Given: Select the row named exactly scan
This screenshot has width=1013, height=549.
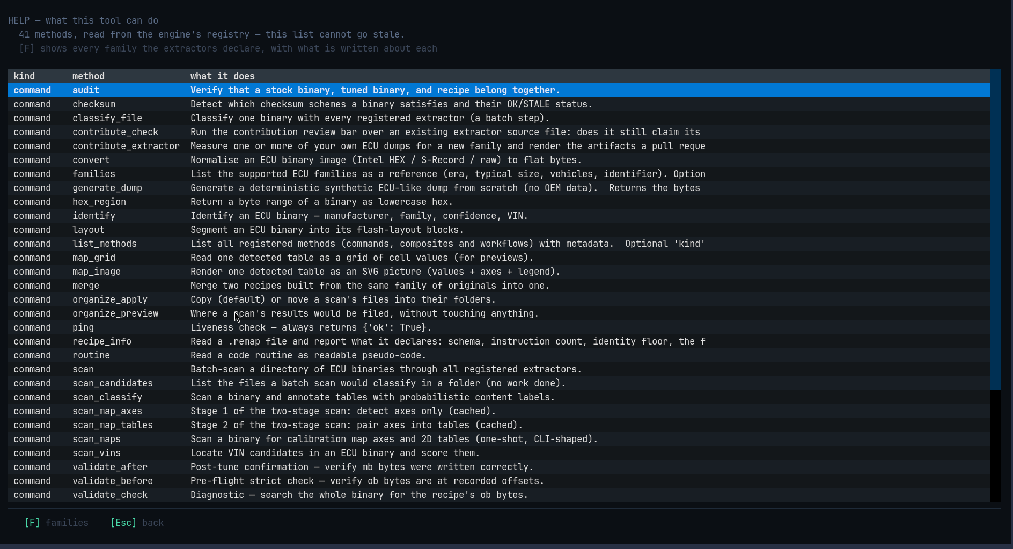Looking at the screenshot, I should click(499, 369).
